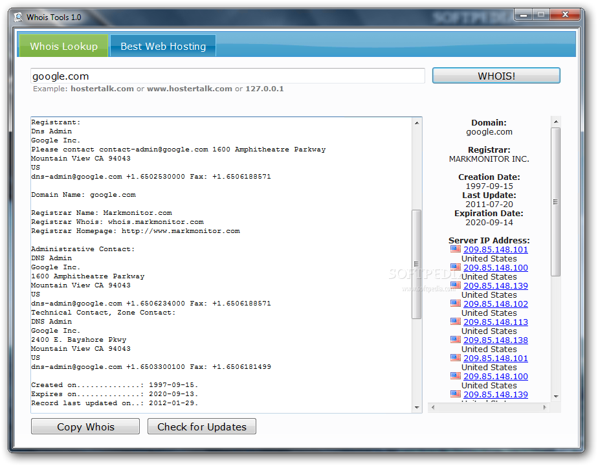Close the Whois Tools window

(x=565, y=14)
